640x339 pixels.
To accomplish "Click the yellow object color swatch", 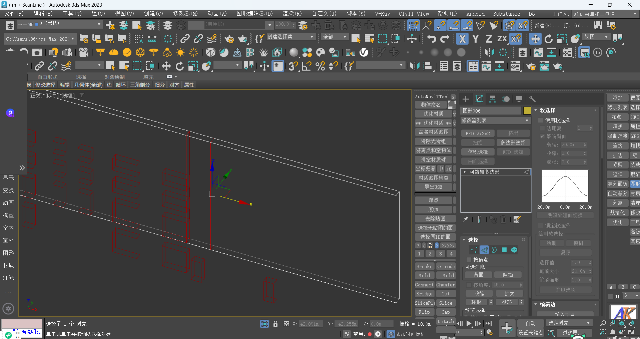I will coord(527,111).
